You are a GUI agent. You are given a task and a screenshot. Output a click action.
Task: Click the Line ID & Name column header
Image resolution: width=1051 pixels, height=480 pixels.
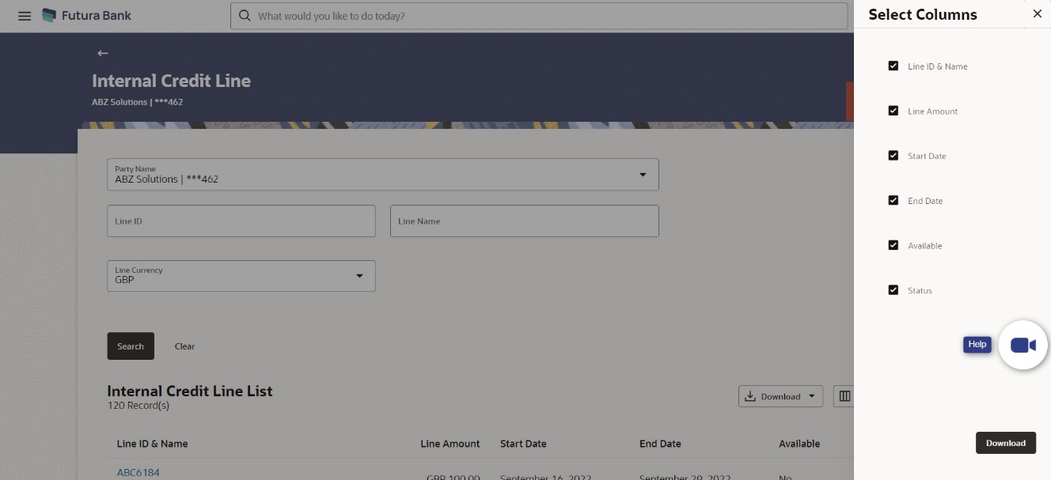[153, 444]
